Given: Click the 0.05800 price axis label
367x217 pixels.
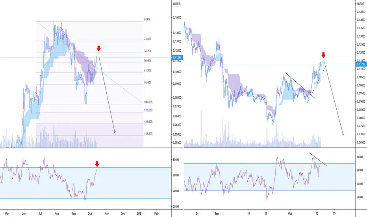Looking at the screenshot, I should pos(177,135).
